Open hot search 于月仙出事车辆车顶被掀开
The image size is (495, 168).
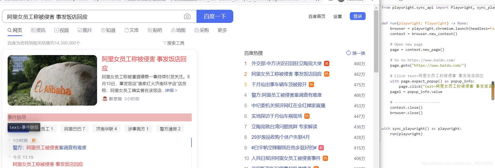[279, 85]
